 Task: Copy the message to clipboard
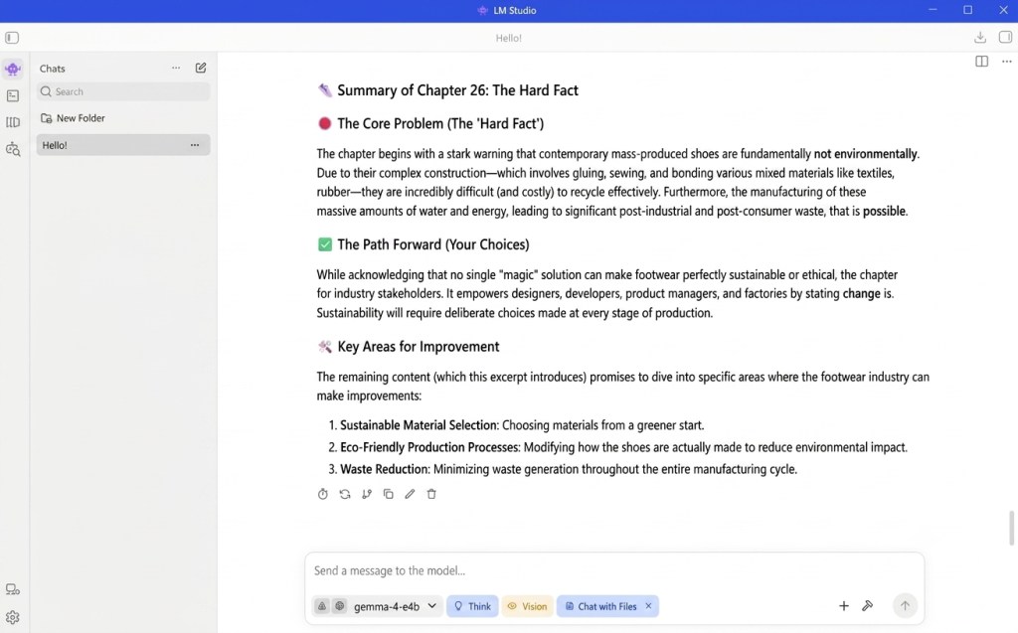coord(389,494)
